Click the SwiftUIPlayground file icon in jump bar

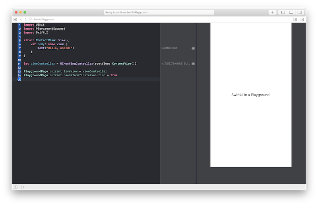click(31, 19)
